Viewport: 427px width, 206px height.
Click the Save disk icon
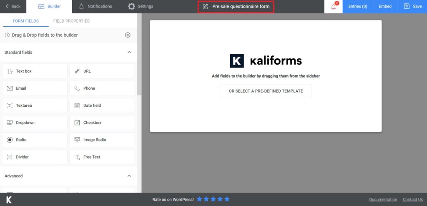407,6
